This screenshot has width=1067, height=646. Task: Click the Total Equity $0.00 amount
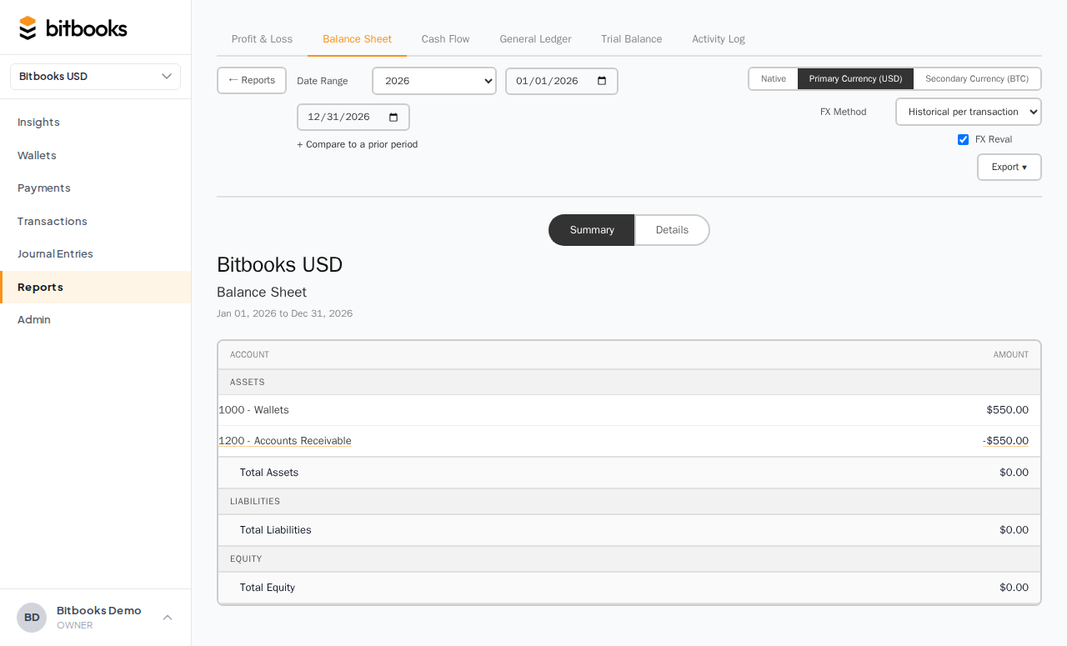(1014, 588)
